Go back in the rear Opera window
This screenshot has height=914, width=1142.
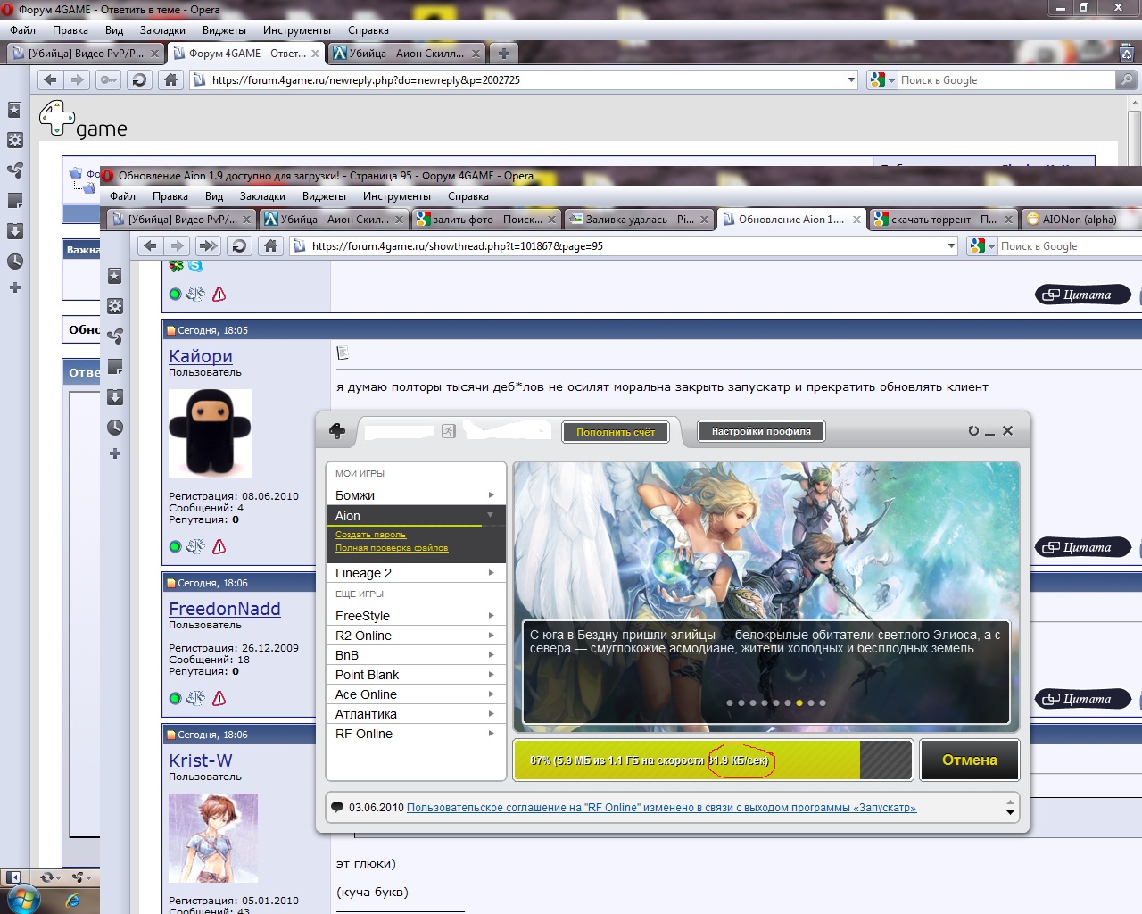click(50, 79)
